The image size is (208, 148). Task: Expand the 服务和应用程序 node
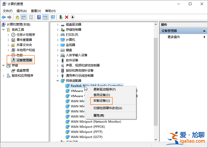4,76
